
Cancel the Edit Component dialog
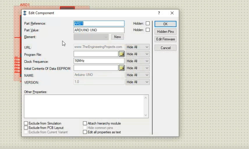166,48
